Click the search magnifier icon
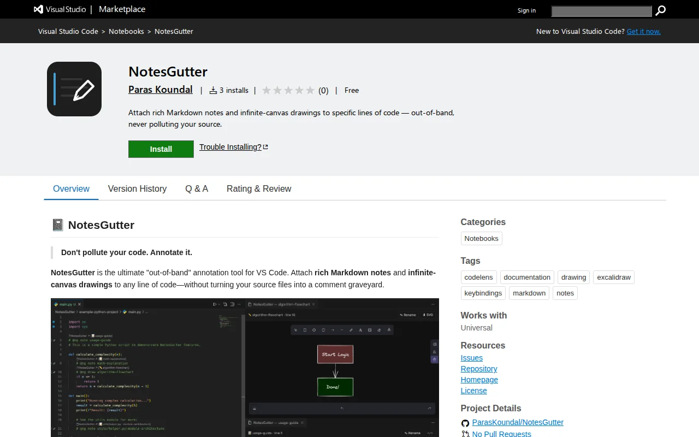 click(661, 10)
